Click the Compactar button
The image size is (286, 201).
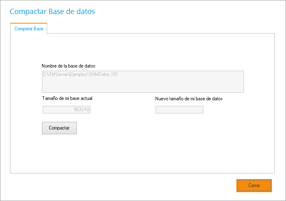(59, 128)
